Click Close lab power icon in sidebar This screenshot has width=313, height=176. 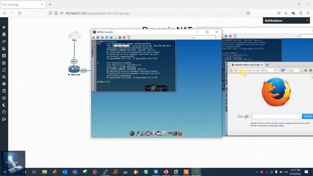(4, 112)
